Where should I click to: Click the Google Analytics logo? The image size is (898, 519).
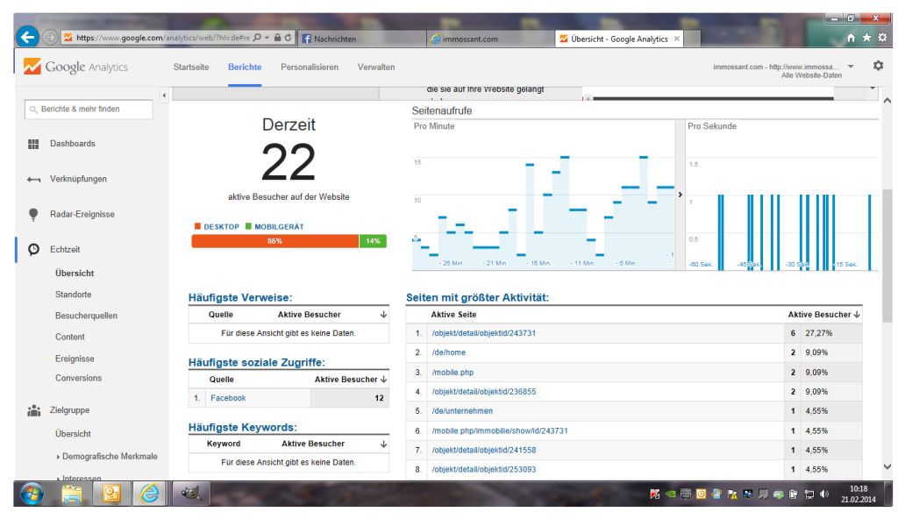pyautogui.click(x=75, y=67)
